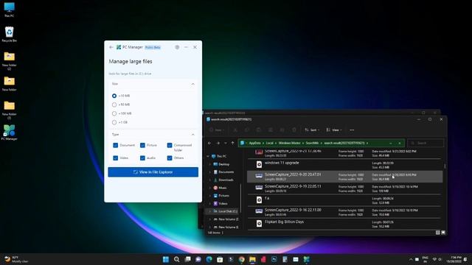This screenshot has height=265, width=472.
Task: Select the >50 MB size option
Action: [x=114, y=105]
